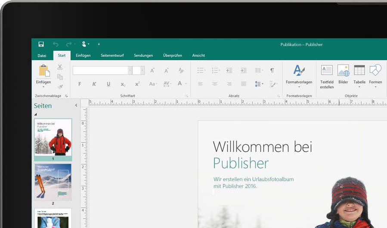
Task: Toggle touch/mouse mode icon
Action: click(84, 44)
